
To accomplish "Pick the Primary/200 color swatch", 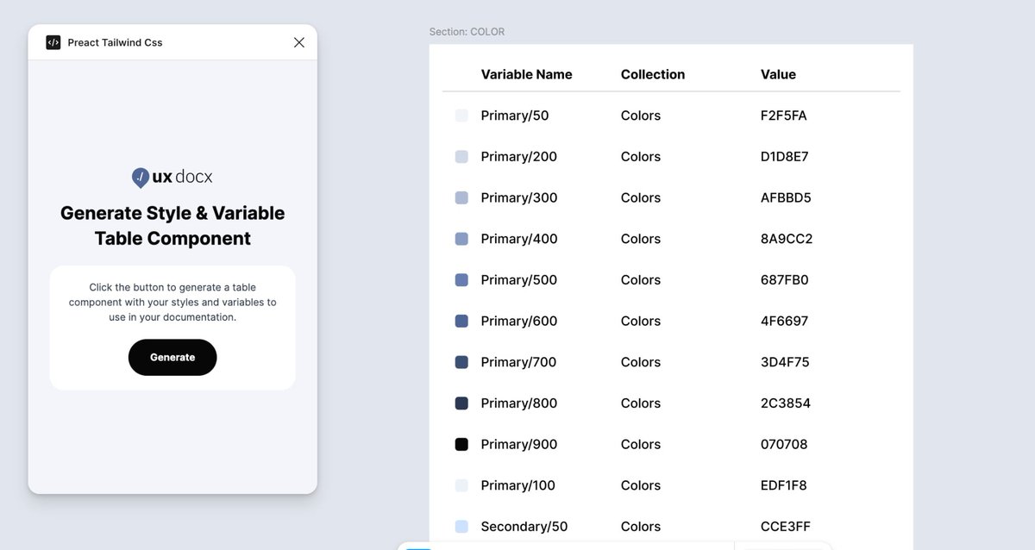I will coord(461,157).
